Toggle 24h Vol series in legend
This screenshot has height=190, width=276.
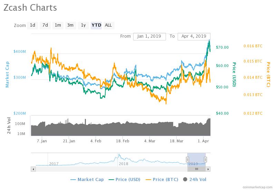coord(195,180)
